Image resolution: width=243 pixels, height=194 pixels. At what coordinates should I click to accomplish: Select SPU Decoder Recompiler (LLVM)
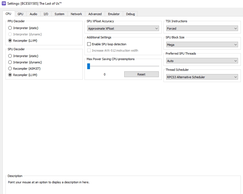pyautogui.click(x=22, y=75)
